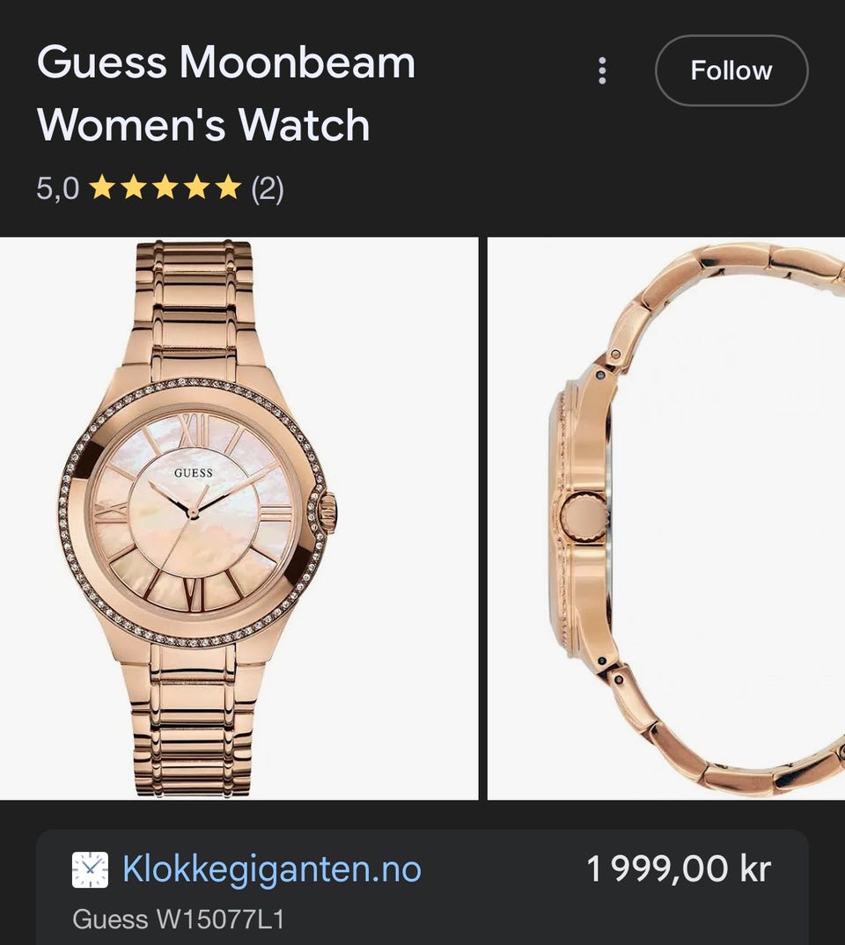Open the three-dot more options menu

pos(602,70)
